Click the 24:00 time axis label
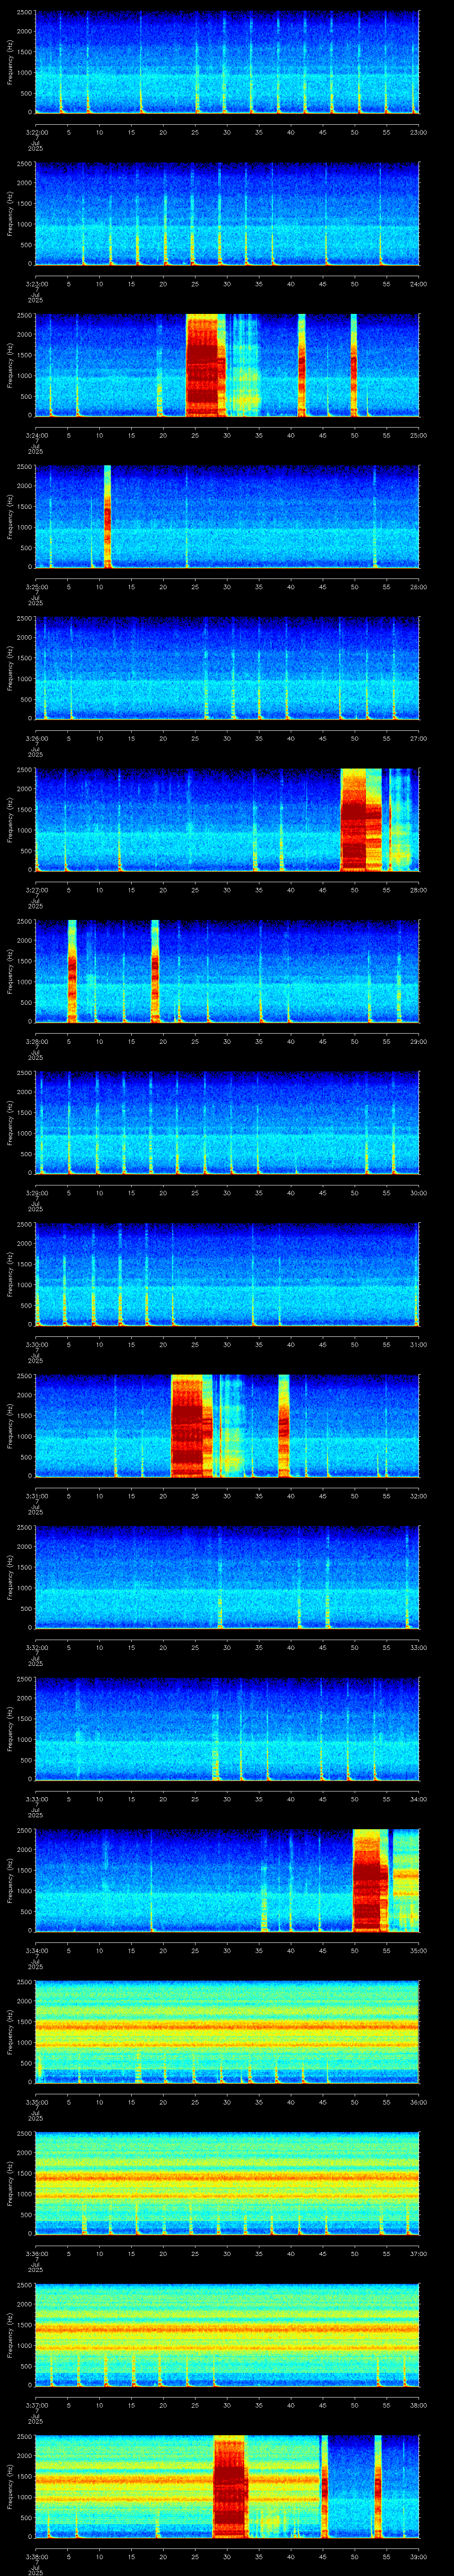 [419, 284]
